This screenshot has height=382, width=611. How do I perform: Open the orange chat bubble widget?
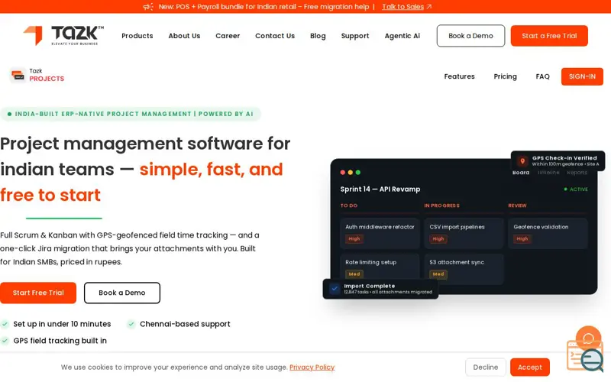[x=588, y=338]
